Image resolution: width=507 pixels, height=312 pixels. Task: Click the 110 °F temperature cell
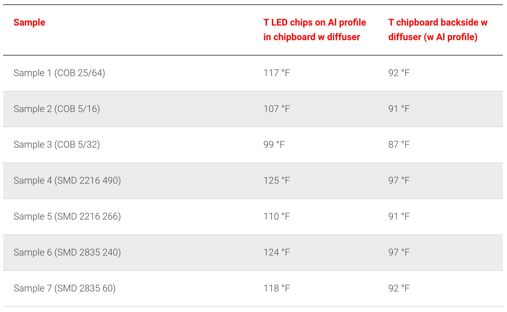coord(276,216)
